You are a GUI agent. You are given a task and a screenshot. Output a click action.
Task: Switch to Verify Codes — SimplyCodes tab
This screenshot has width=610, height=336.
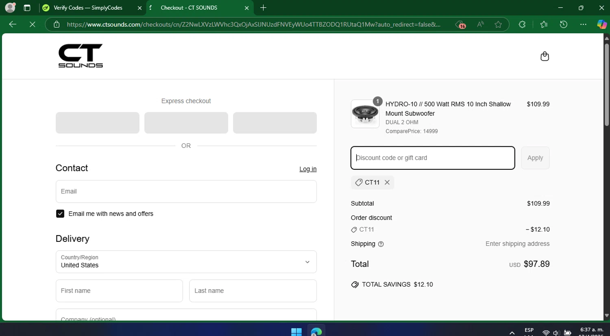88,8
